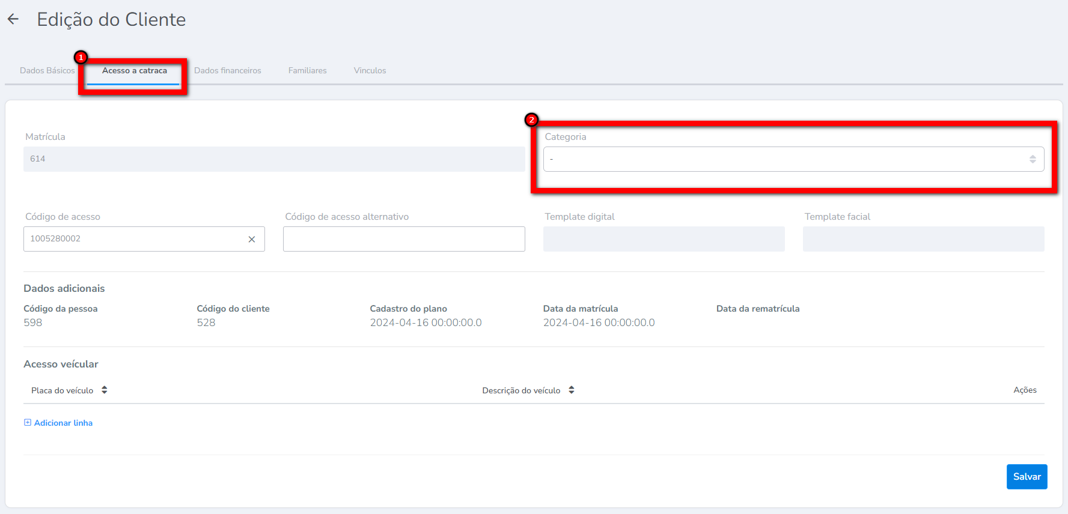Go back using the arrow icon

(13, 19)
